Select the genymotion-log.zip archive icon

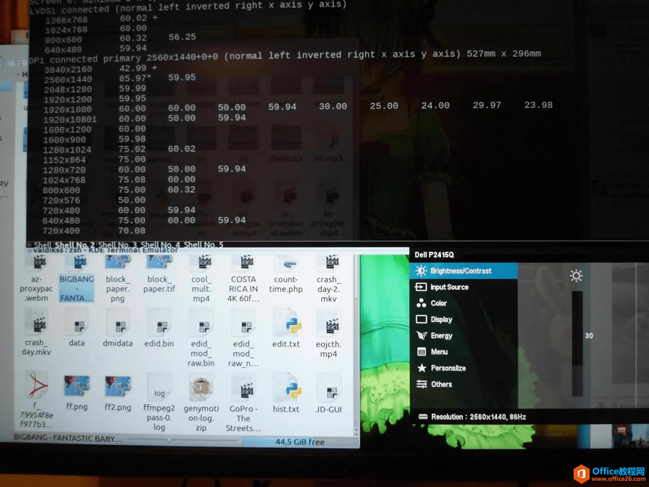[201, 388]
